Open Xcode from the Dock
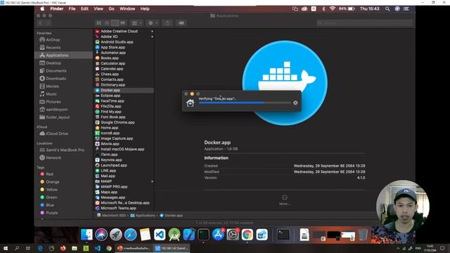 [x=189, y=235]
